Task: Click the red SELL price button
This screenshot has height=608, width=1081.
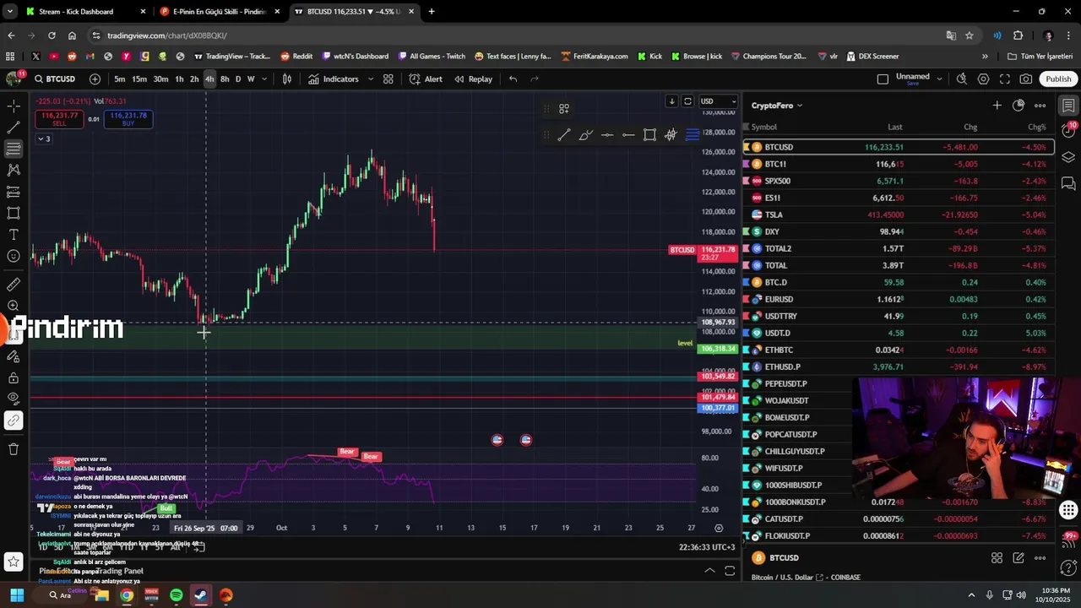Action: (59, 119)
